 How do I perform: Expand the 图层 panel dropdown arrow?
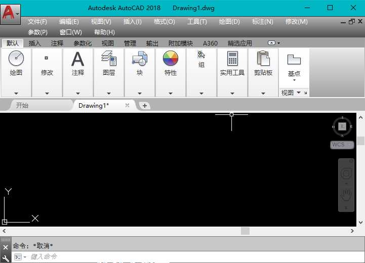[x=109, y=94]
